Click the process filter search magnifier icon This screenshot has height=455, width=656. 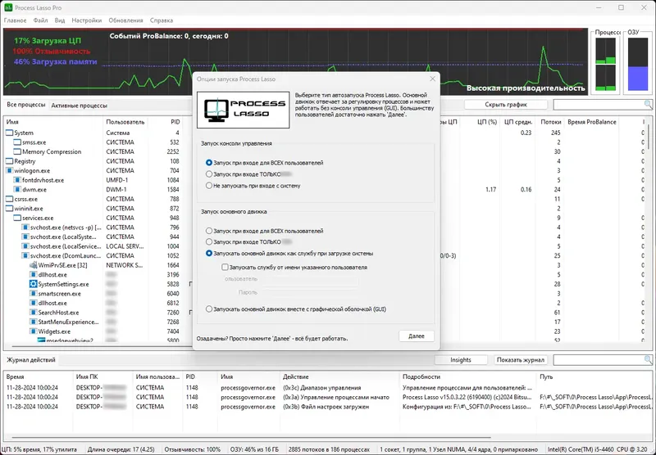pyautogui.click(x=648, y=105)
